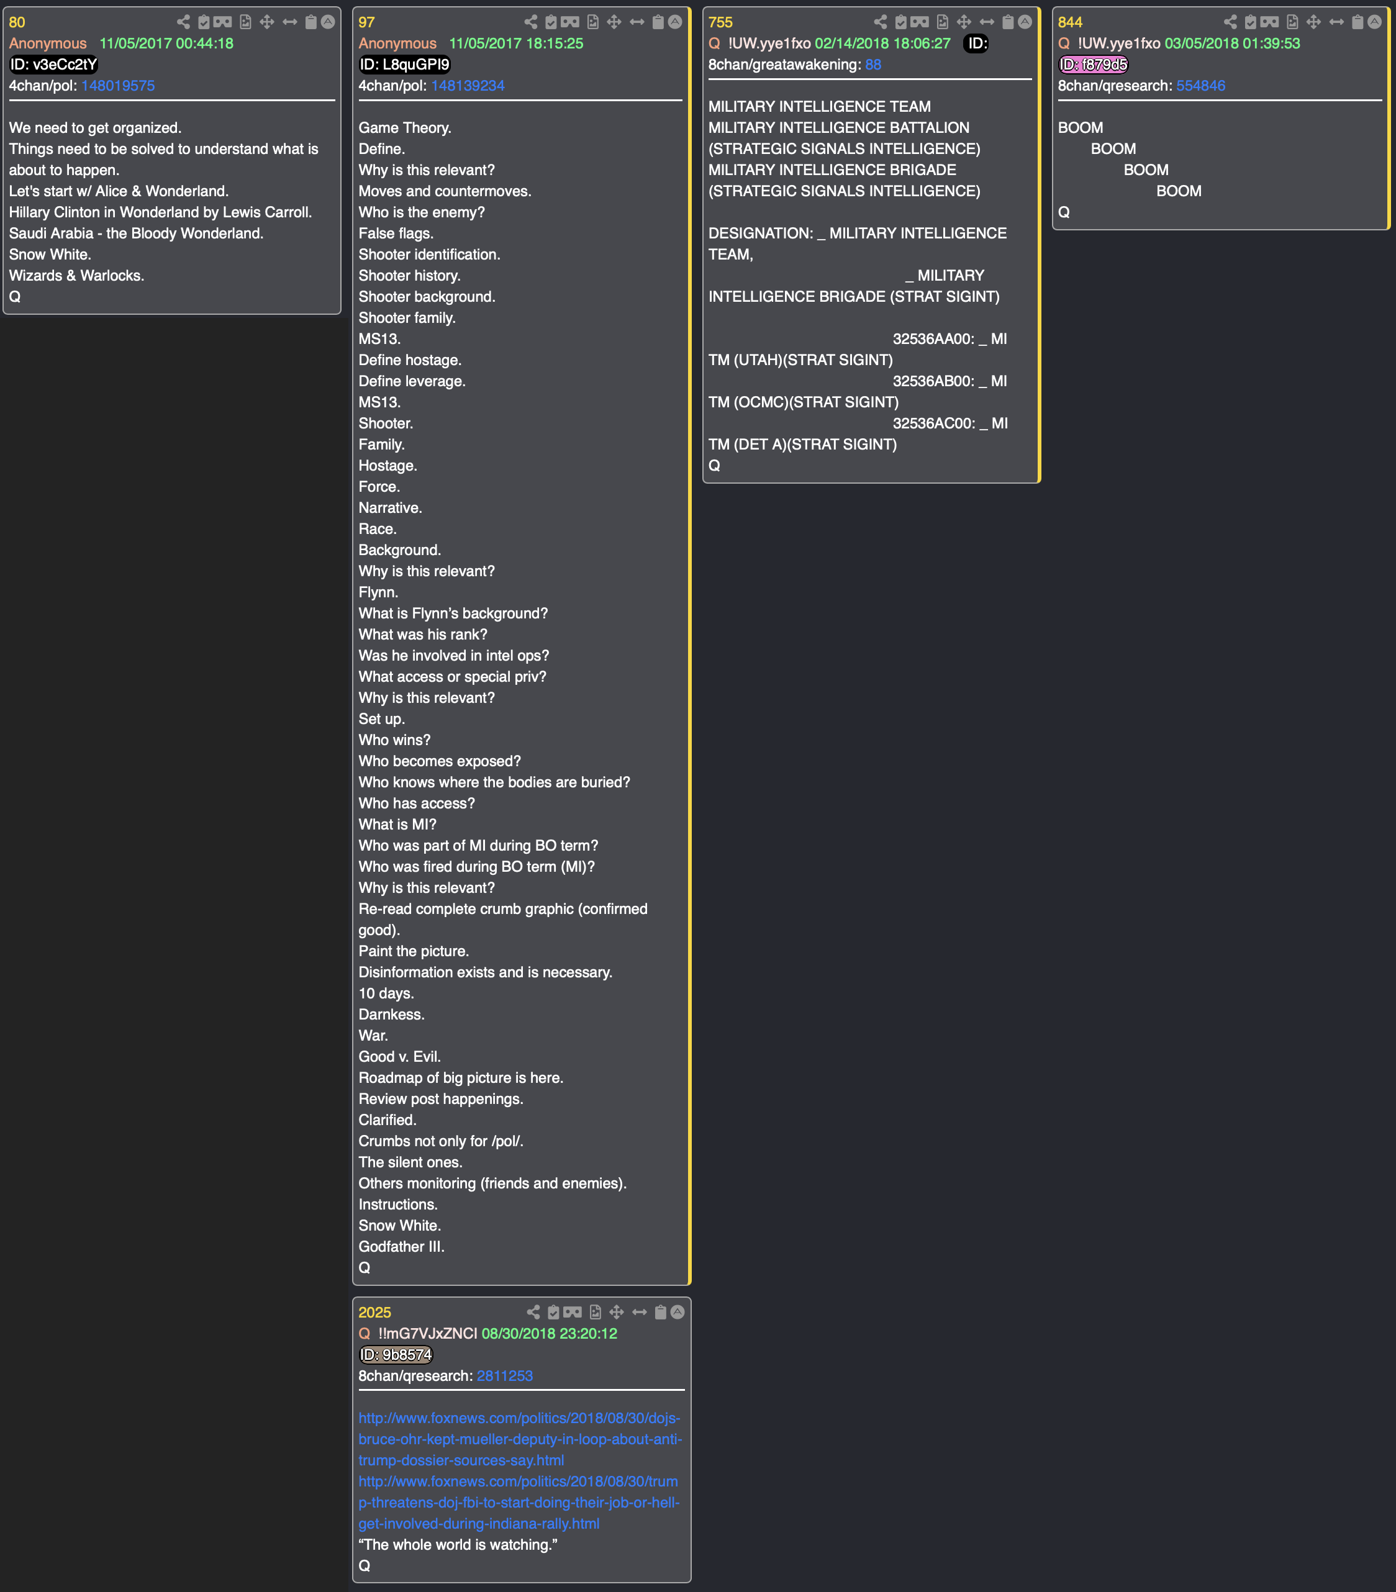Click the plain clipboard icon on post 2025

661,1313
